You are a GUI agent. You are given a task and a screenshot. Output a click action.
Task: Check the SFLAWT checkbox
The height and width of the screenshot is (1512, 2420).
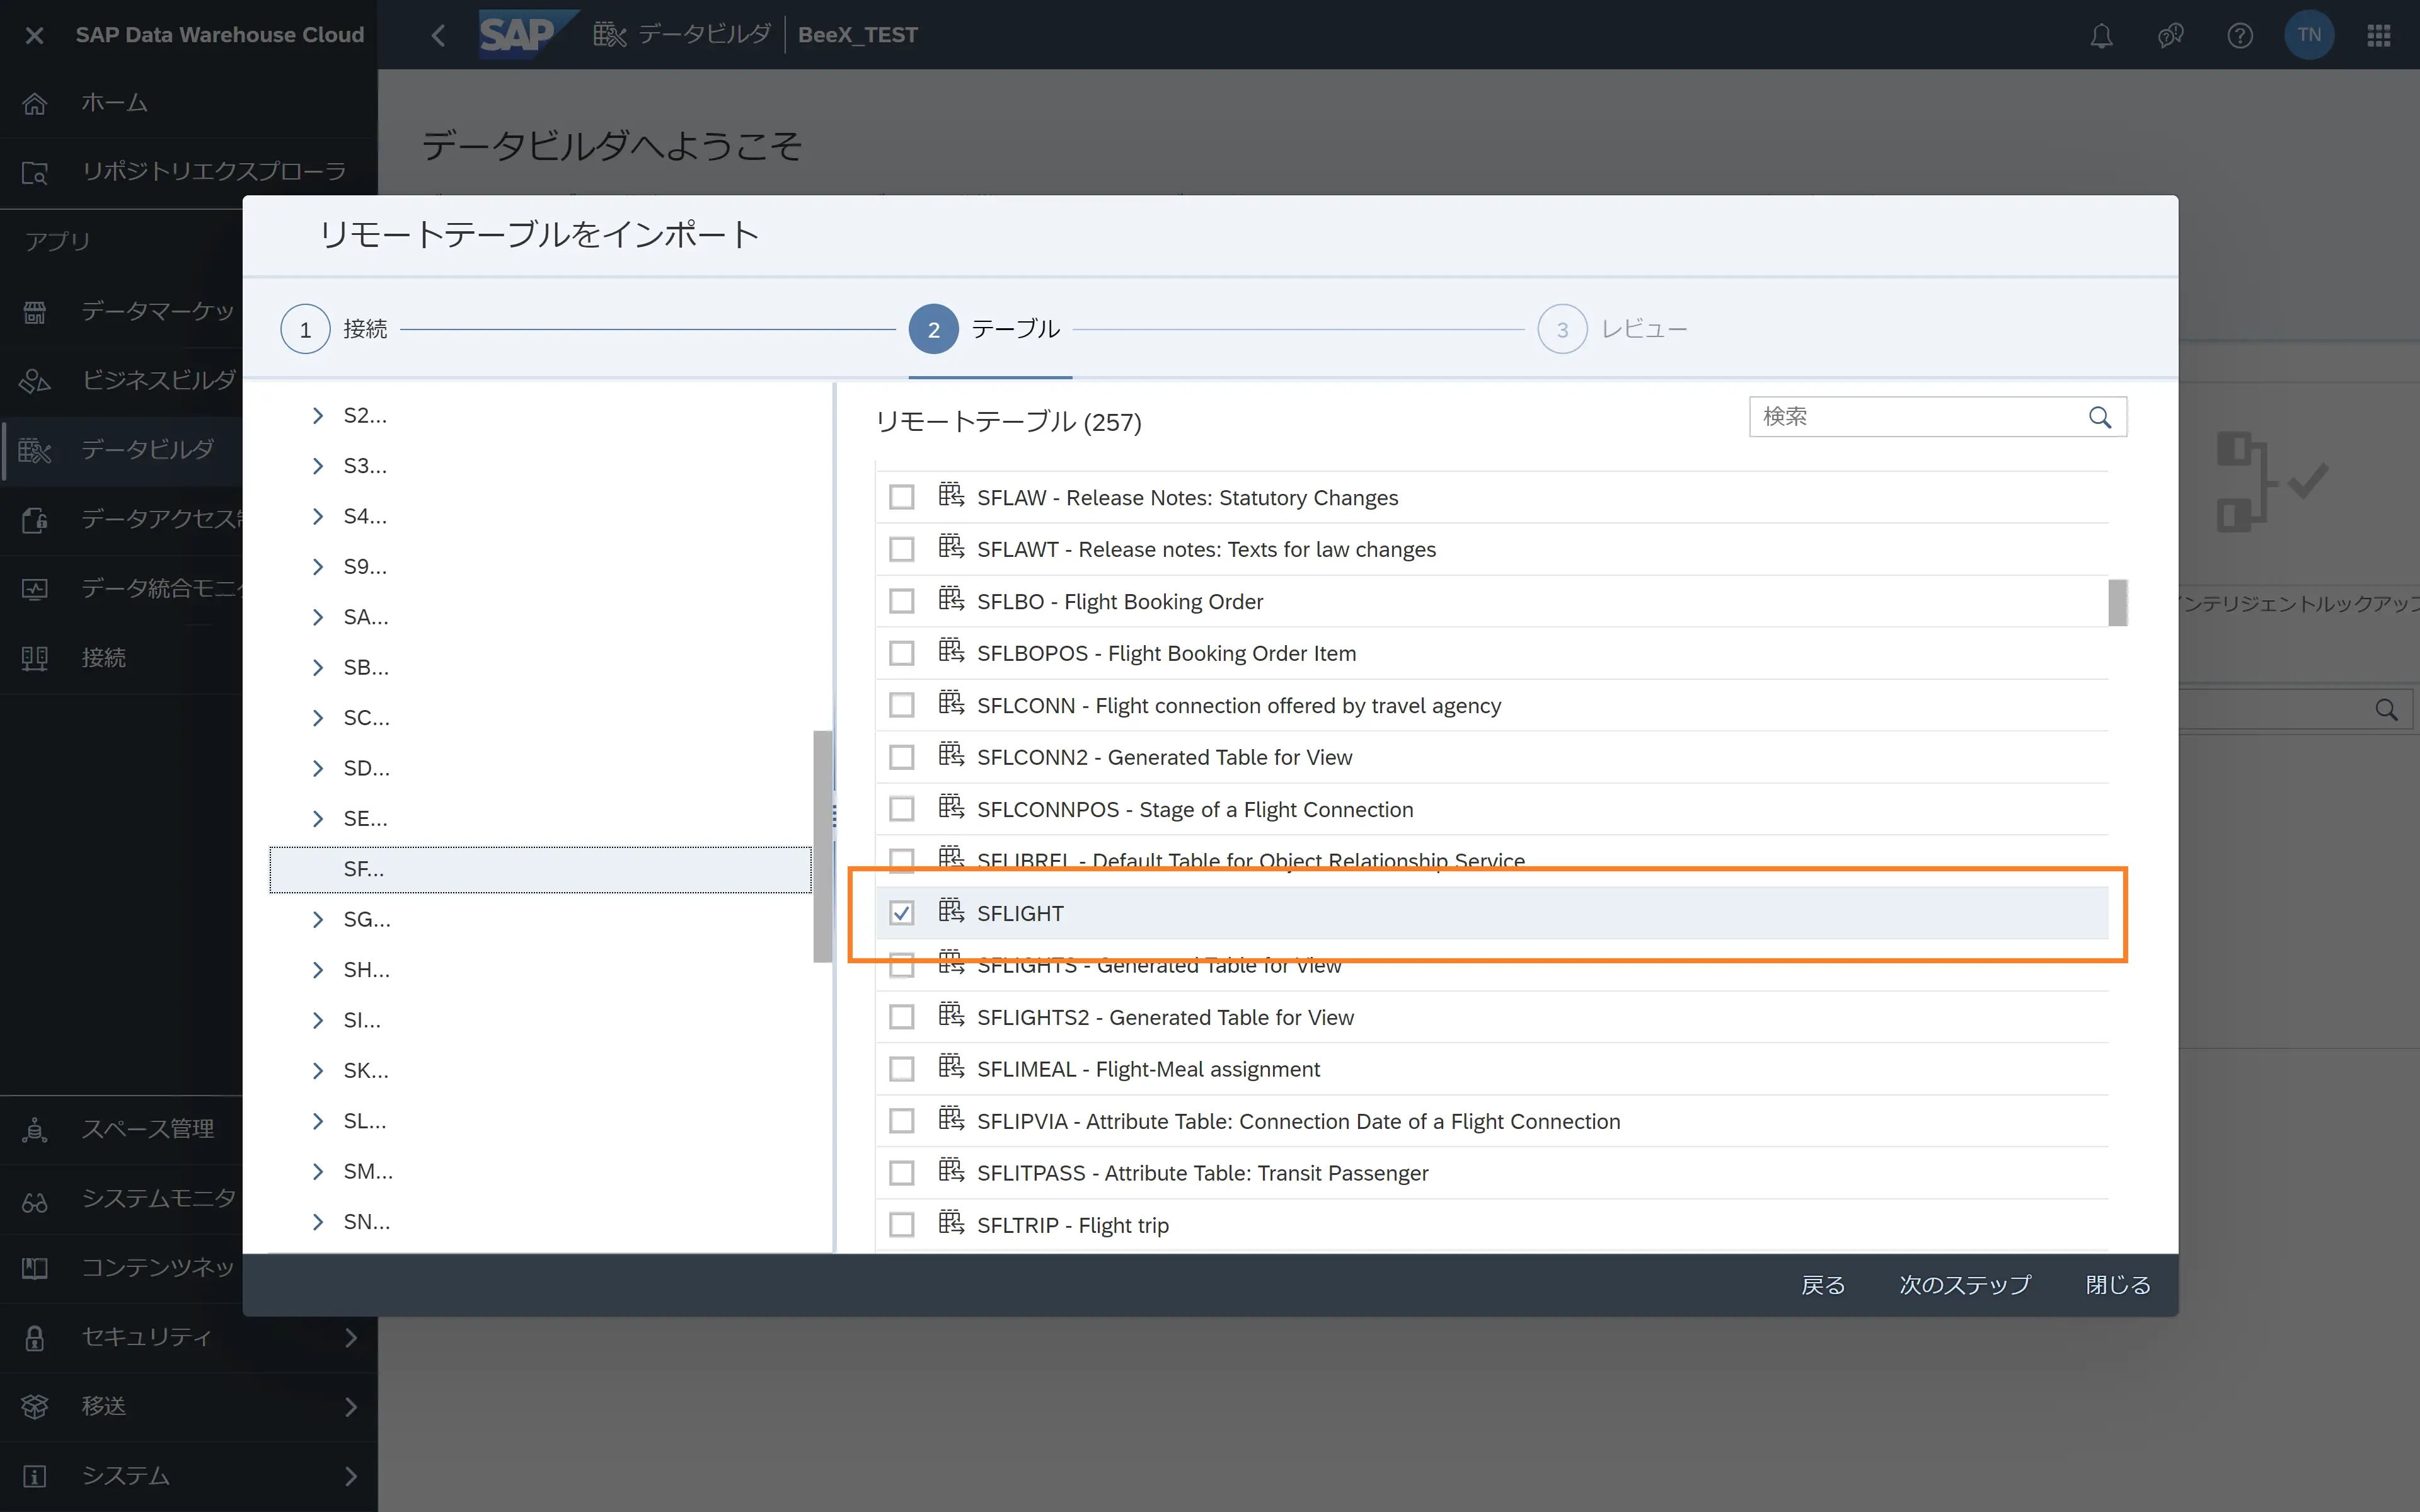[901, 549]
